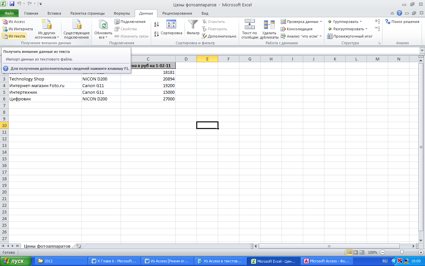Switch to Формулы tab
Viewport: 425px width, 266px height.
point(122,13)
